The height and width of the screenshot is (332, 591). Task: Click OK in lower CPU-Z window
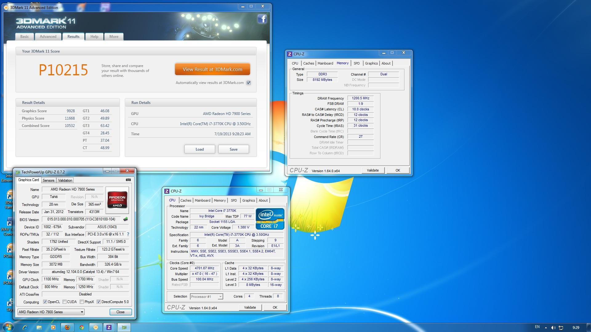pyautogui.click(x=275, y=307)
